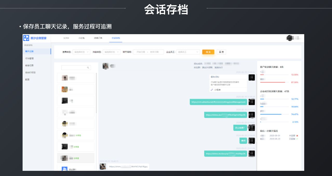Click the 74.47% member progress bar

pyautogui.click(x=274, y=114)
